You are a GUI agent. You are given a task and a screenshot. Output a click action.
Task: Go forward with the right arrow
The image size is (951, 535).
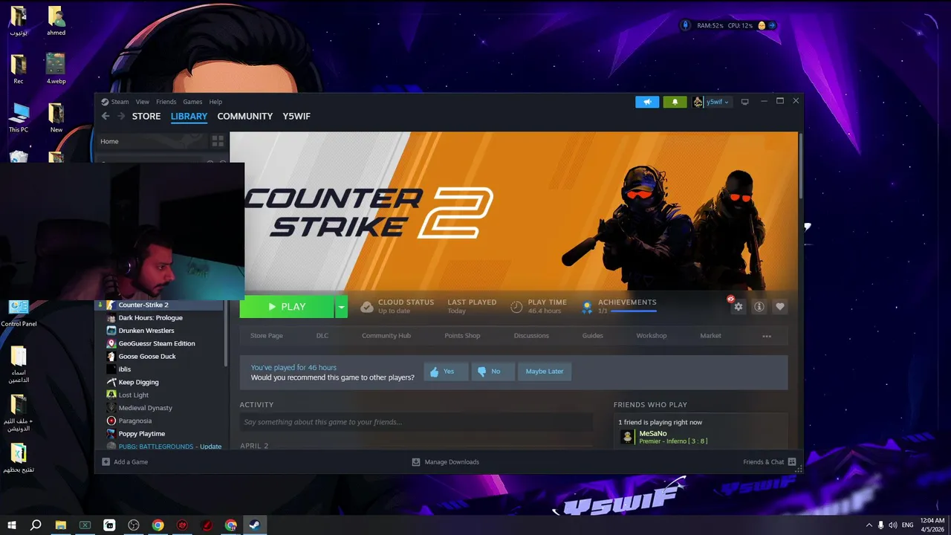click(x=121, y=116)
